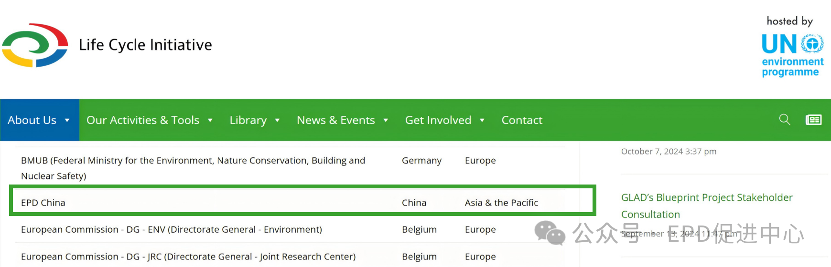Click the October 7, 2024 3:37 pm date
Viewport: 831px width, 267px height.
point(669,152)
